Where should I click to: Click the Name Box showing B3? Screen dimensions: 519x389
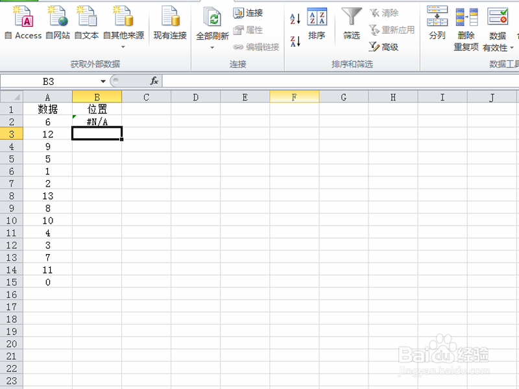[48, 82]
